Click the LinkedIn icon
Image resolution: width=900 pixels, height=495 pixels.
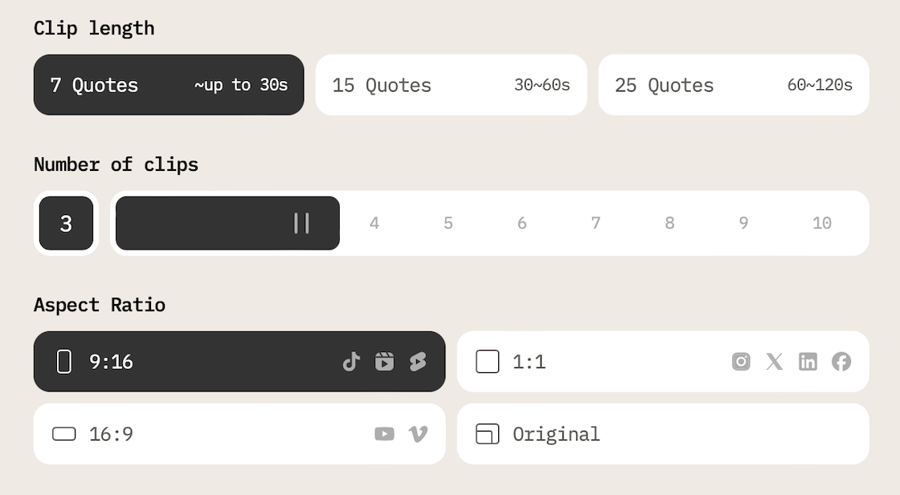click(x=808, y=362)
